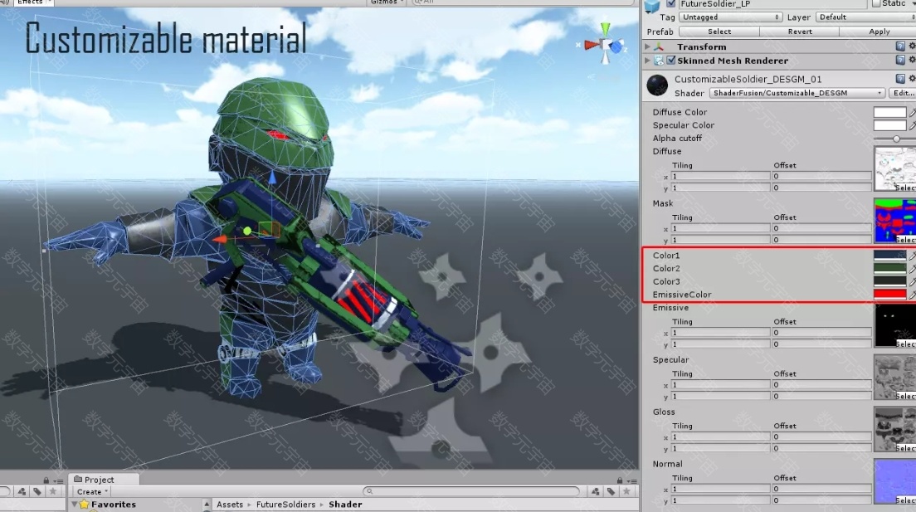Open the Color2 green swatch
This screenshot has width=916, height=512.
pyautogui.click(x=889, y=268)
